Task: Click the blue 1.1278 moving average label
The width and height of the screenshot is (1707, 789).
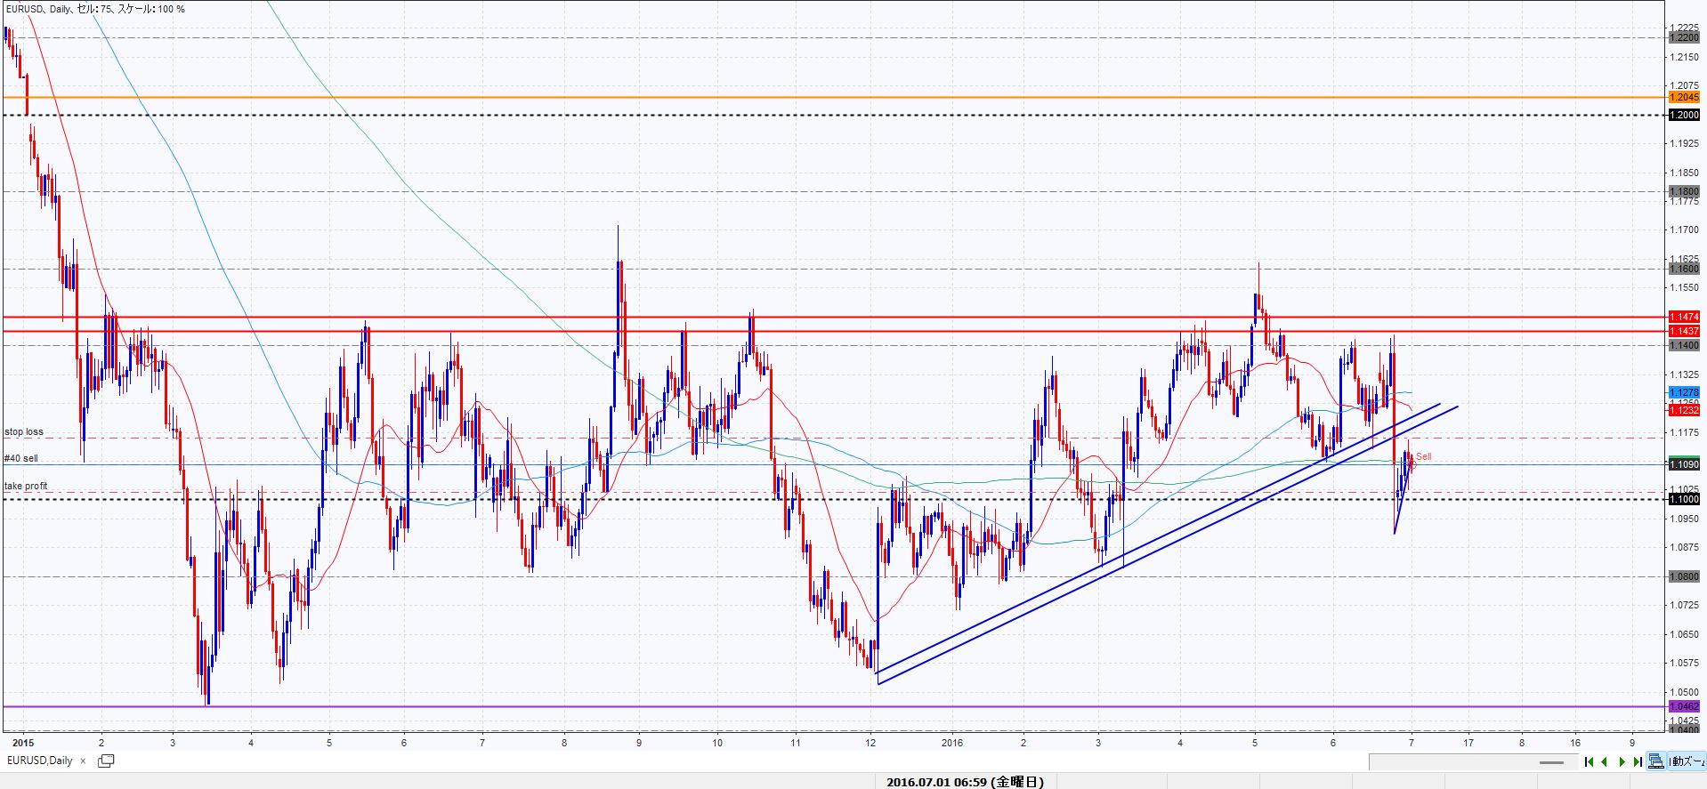Action: coord(1684,392)
